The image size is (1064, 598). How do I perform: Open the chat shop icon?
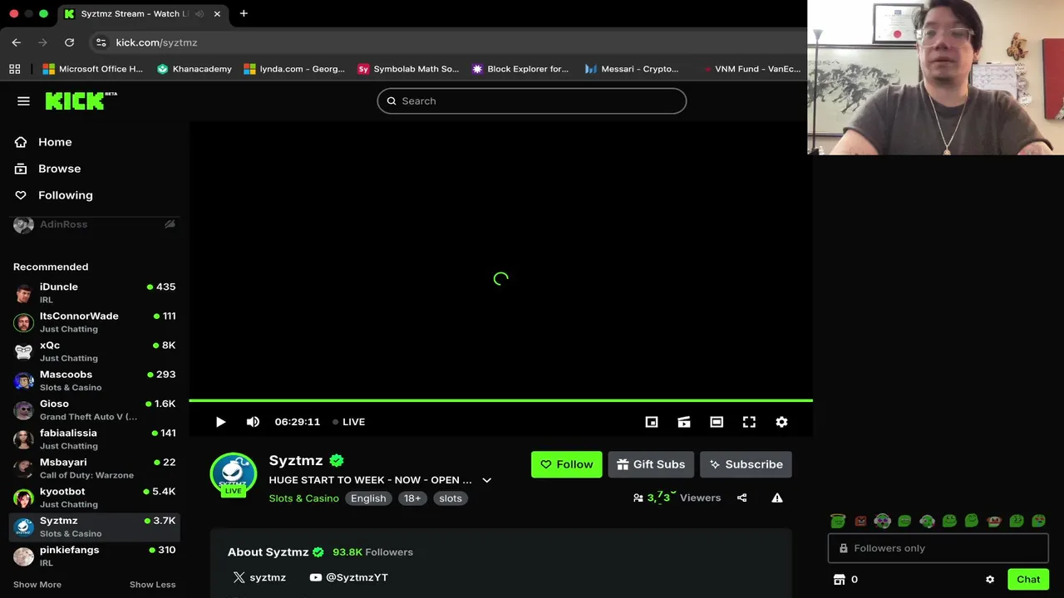click(839, 580)
